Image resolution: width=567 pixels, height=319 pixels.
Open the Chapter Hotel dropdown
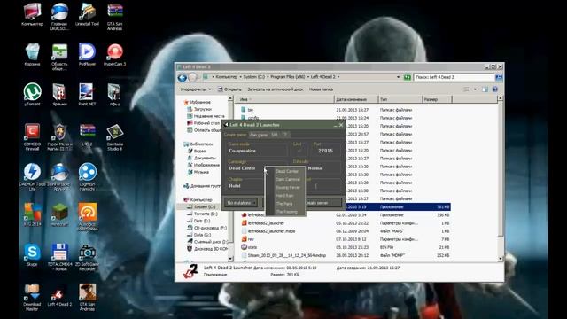[245, 186]
